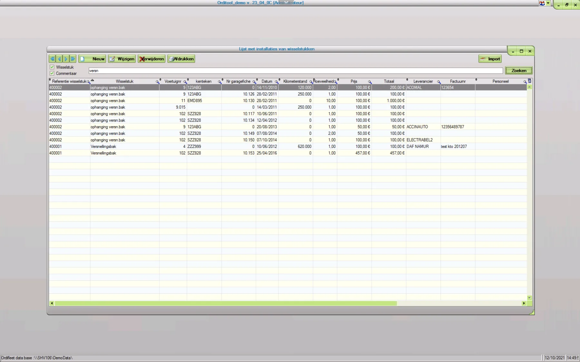The width and height of the screenshot is (580, 362).
Task: Minimize the wisselstukken list window
Action: pyautogui.click(x=513, y=51)
